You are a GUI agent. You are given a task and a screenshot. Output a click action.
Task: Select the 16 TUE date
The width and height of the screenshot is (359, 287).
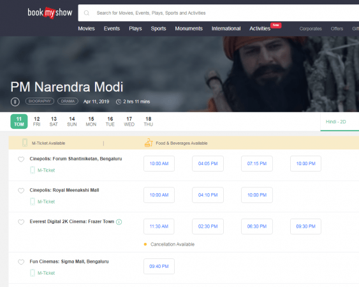tap(110, 121)
